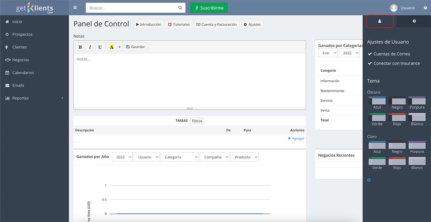Viewport: 431px width, 222px height.
Task: Select the light Verde theme swatch
Action: (x=377, y=161)
